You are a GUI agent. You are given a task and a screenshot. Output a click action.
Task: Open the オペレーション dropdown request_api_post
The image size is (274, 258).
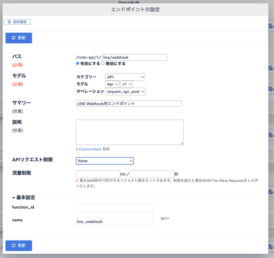click(x=125, y=91)
